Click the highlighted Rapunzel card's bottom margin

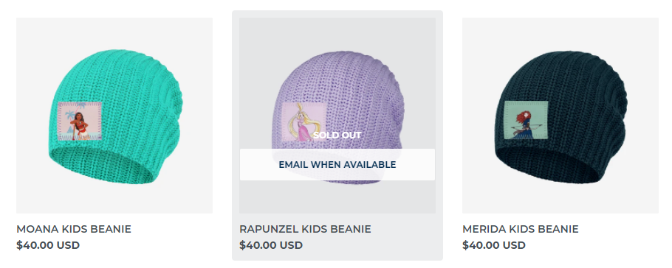point(337,255)
